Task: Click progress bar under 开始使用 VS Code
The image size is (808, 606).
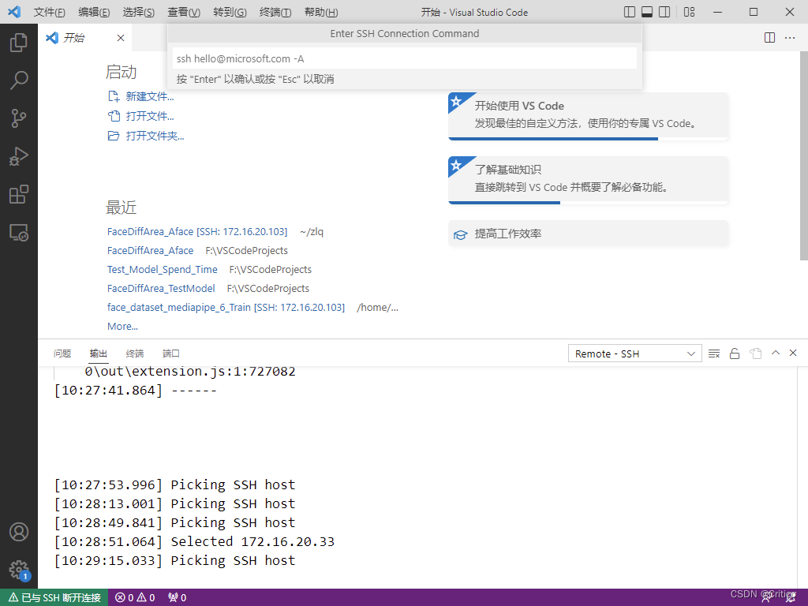Action: tap(588, 139)
